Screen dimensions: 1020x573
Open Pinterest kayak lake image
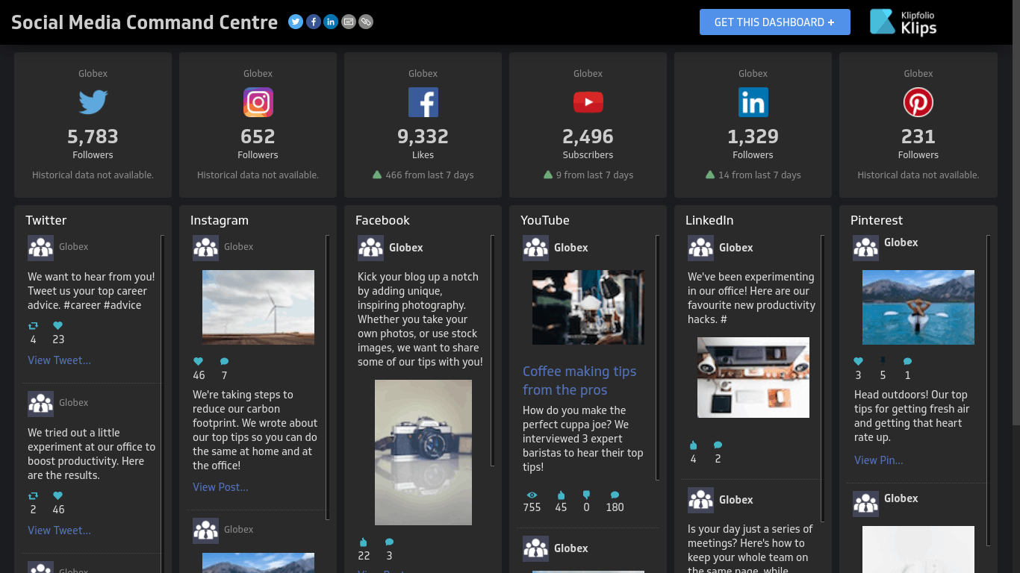coord(918,307)
